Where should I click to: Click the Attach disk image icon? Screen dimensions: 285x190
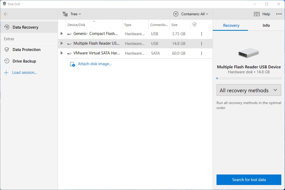pos(72,64)
